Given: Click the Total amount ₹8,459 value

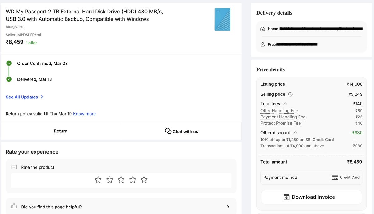Looking at the screenshot, I should (x=354, y=162).
